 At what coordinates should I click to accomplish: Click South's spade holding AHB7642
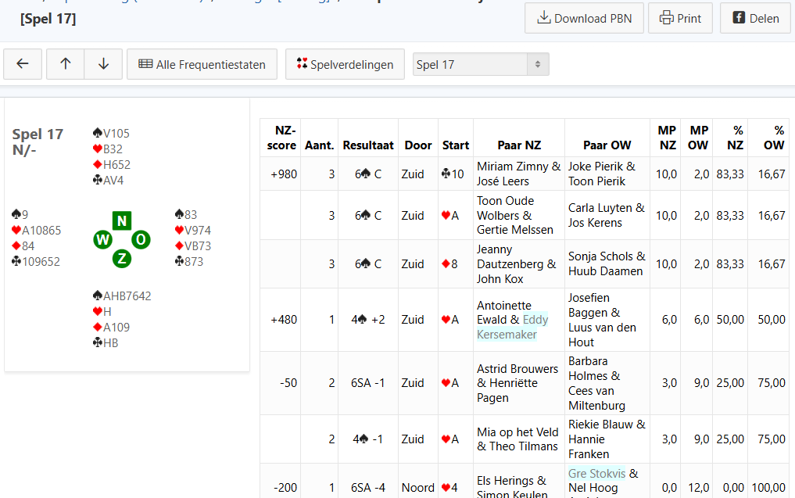pyautogui.click(x=122, y=296)
